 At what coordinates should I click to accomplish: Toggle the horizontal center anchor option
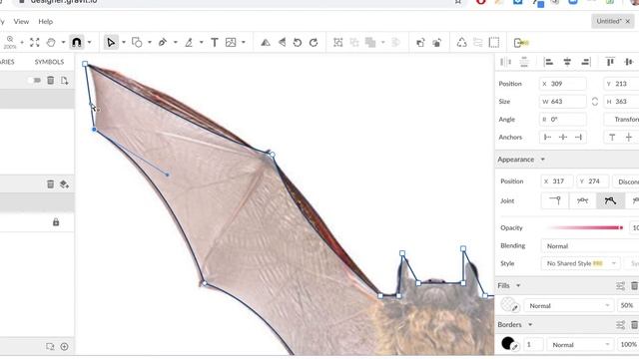click(563, 138)
